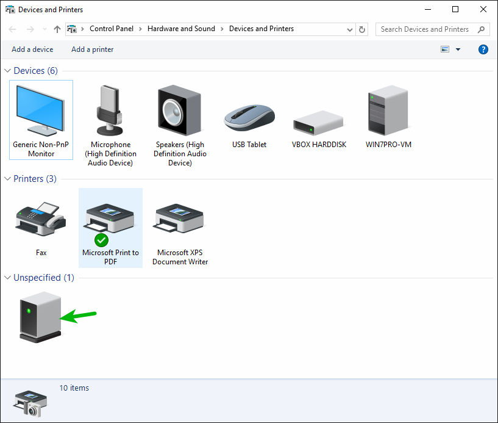Click Add a device
Screen dimensions: 498x423
pyautogui.click(x=32, y=49)
